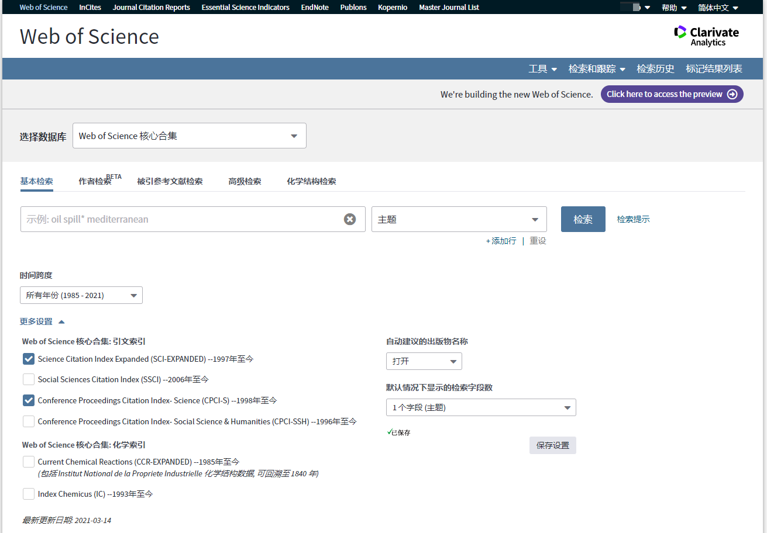Click the +添加行 link

pyautogui.click(x=501, y=241)
